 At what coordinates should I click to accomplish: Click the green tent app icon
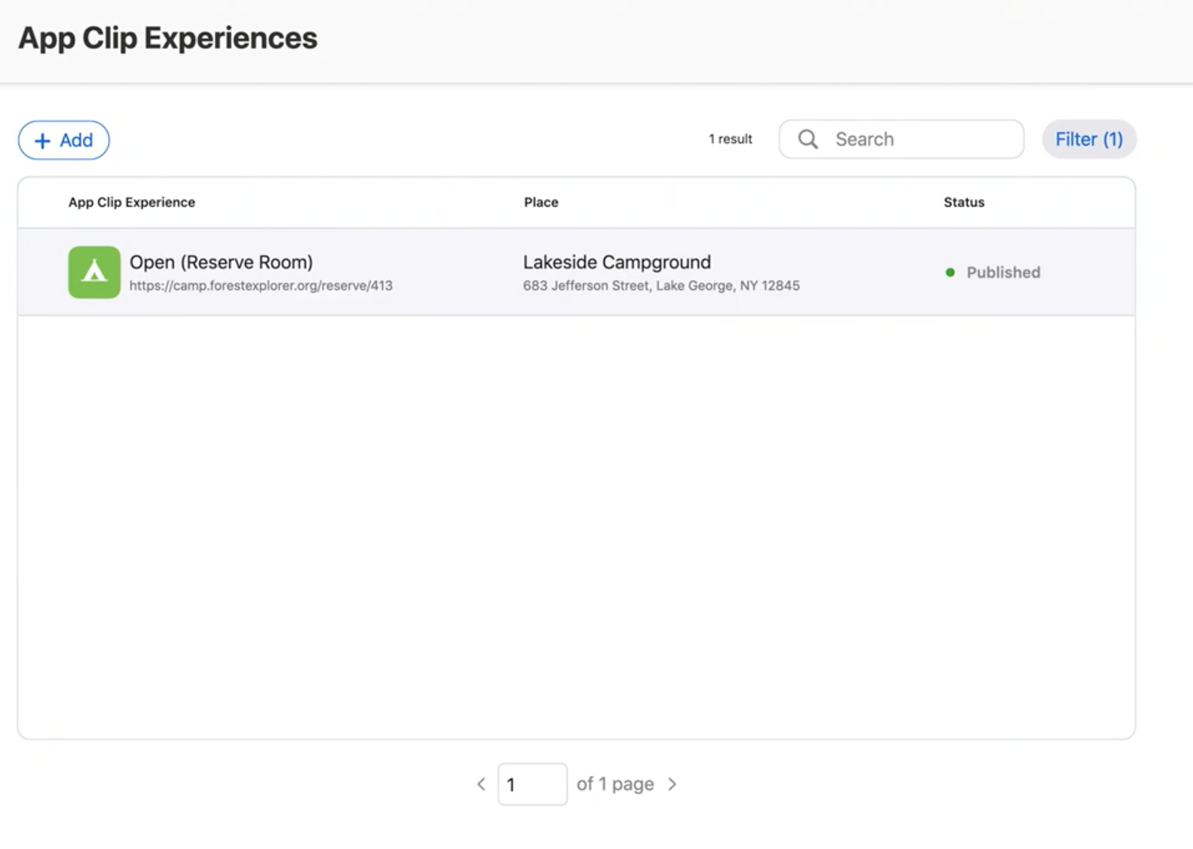[x=95, y=272]
